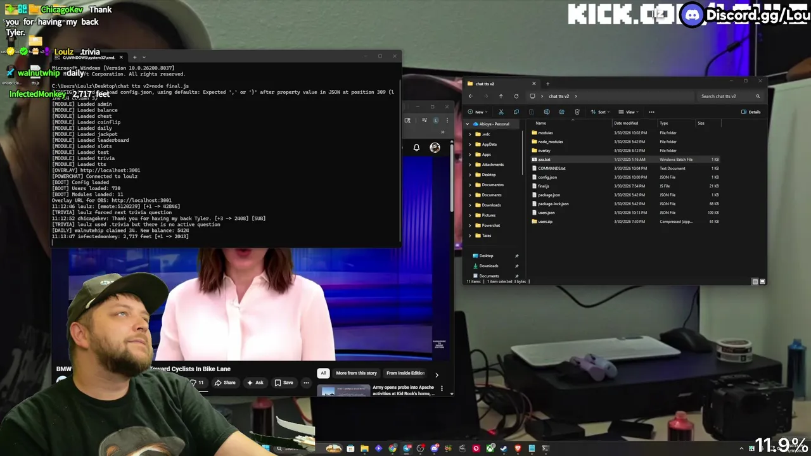This screenshot has height=456, width=811.
Task: Expand the Apps folder in navigation tree
Action: click(470, 155)
